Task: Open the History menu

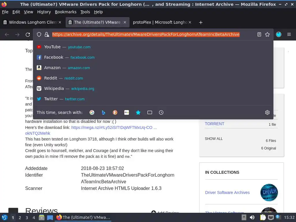Action: pos(44,12)
